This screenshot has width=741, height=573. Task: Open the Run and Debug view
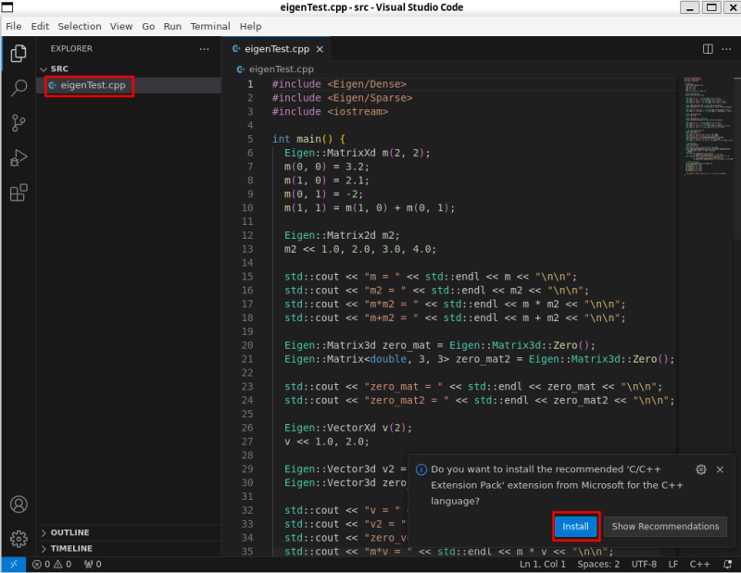coord(19,157)
